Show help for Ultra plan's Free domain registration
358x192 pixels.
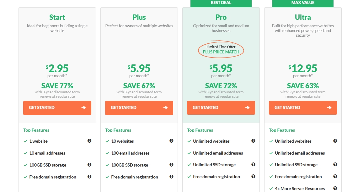[335, 177]
